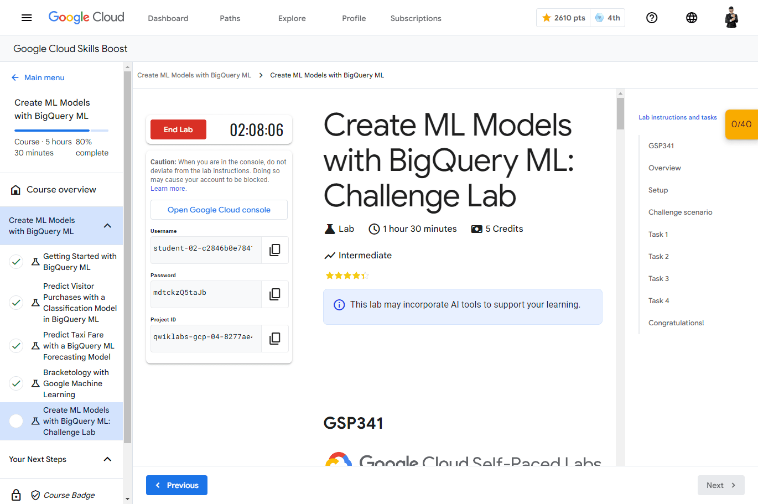Click the help question mark icon
This screenshot has width=758, height=504.
(652, 18)
